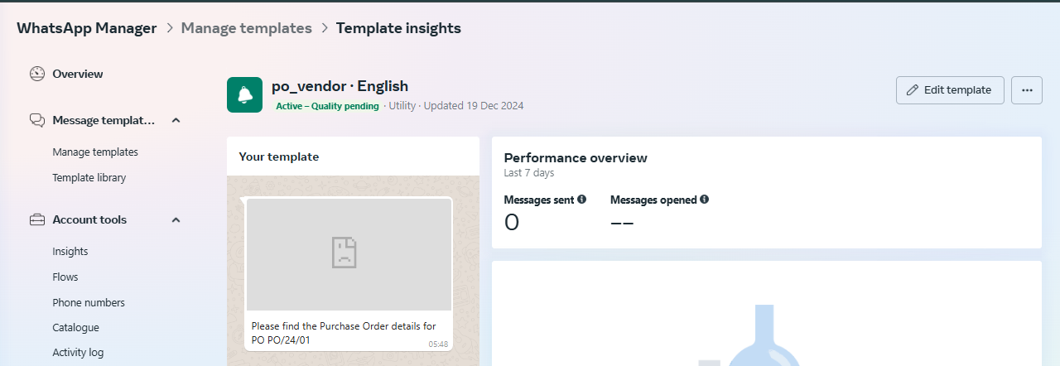
Task: Go to Phone numbers page
Action: pyautogui.click(x=89, y=303)
